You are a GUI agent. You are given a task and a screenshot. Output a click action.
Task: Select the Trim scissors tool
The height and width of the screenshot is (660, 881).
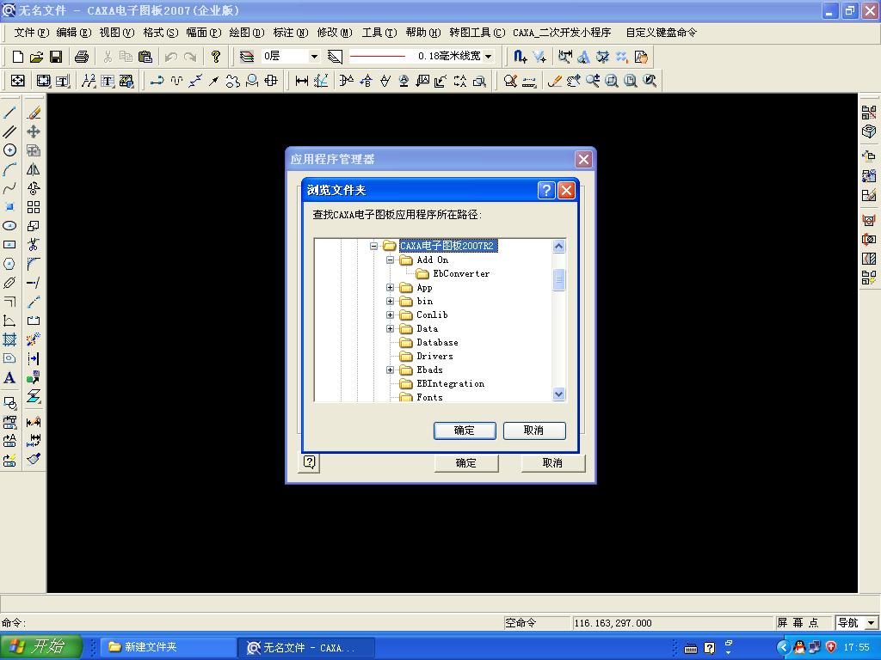tap(34, 245)
